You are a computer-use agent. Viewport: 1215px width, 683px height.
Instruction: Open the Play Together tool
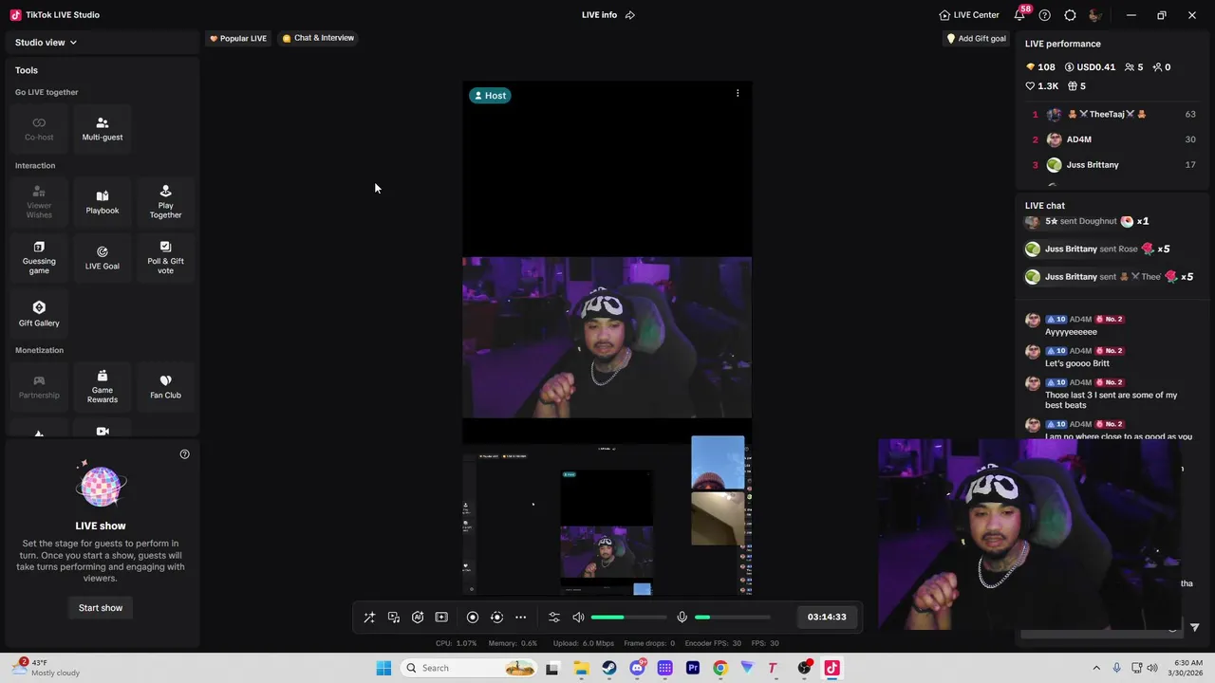165,202
